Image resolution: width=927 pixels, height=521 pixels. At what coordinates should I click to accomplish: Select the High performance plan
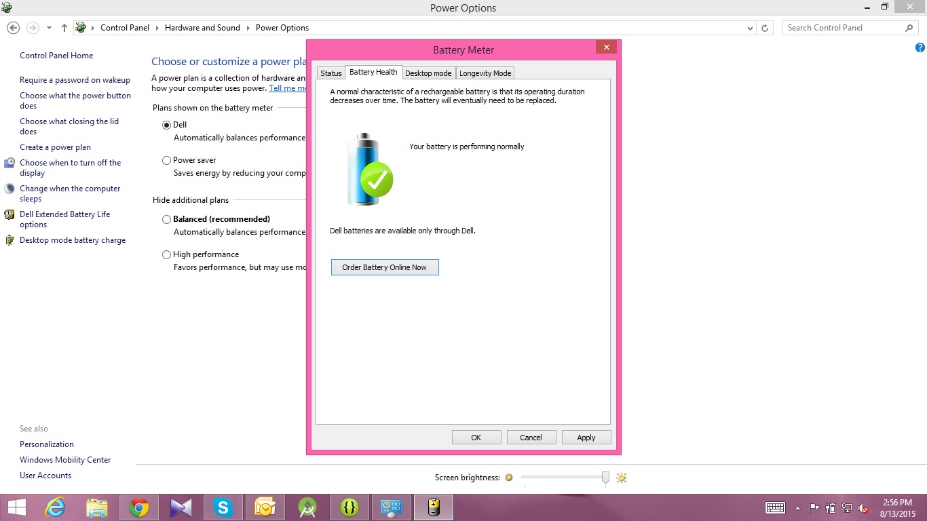tap(167, 254)
